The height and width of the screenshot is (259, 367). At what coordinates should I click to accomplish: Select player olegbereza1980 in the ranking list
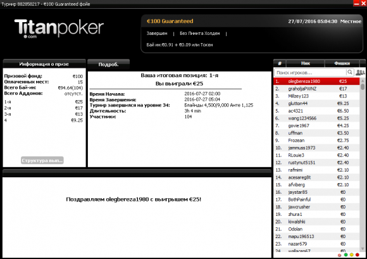pos(316,81)
